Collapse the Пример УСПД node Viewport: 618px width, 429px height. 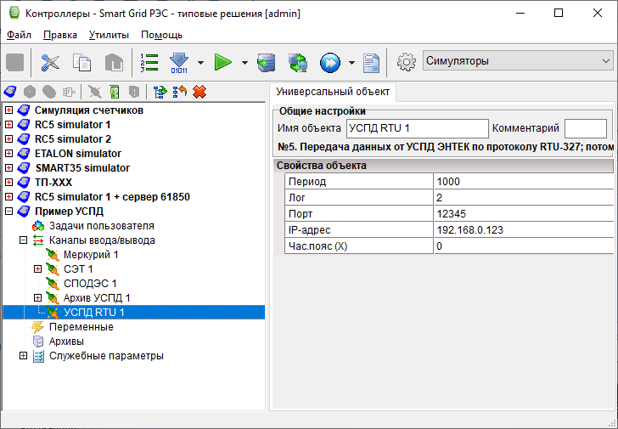[x=8, y=212]
